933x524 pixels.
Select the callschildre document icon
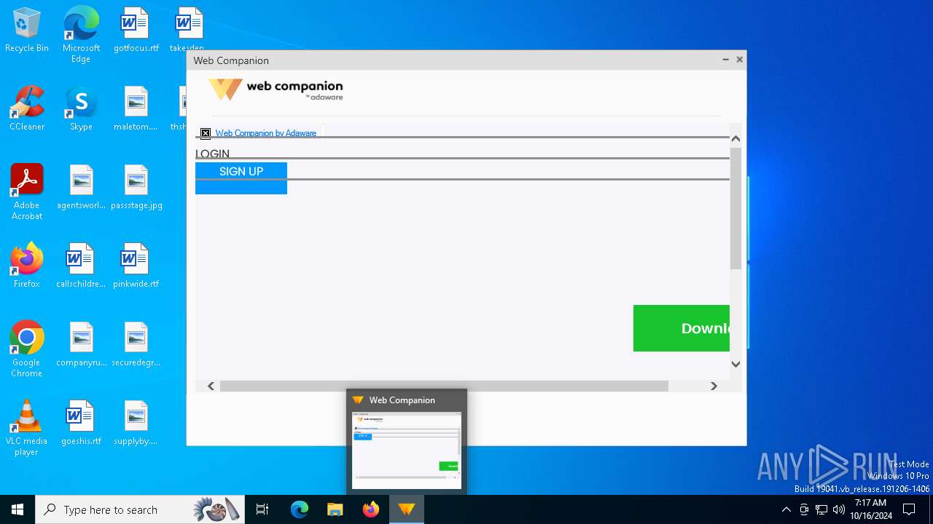coord(81,266)
